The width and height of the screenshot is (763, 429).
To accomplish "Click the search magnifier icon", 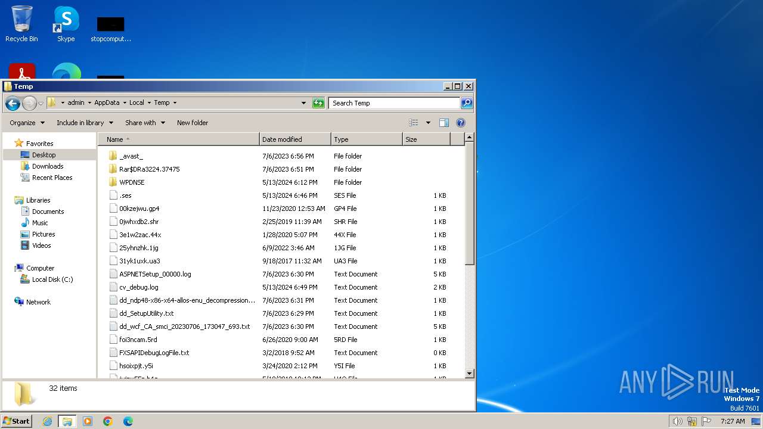I will 467,103.
